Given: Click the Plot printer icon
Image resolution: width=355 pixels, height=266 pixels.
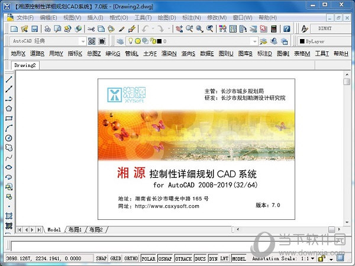Looking at the screenshot, I should pos(47,29).
